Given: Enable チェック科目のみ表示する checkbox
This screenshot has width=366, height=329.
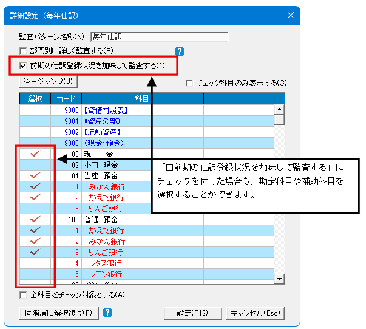Looking at the screenshot, I should click(x=190, y=83).
